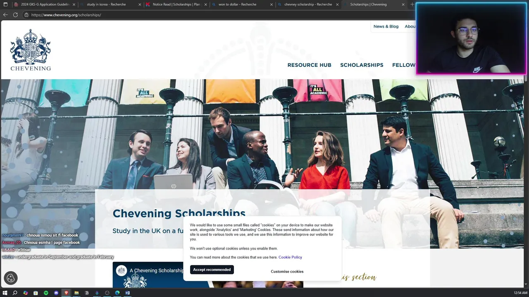Play the A Chevening Scholarship video
The image size is (529, 297).
click(208, 275)
